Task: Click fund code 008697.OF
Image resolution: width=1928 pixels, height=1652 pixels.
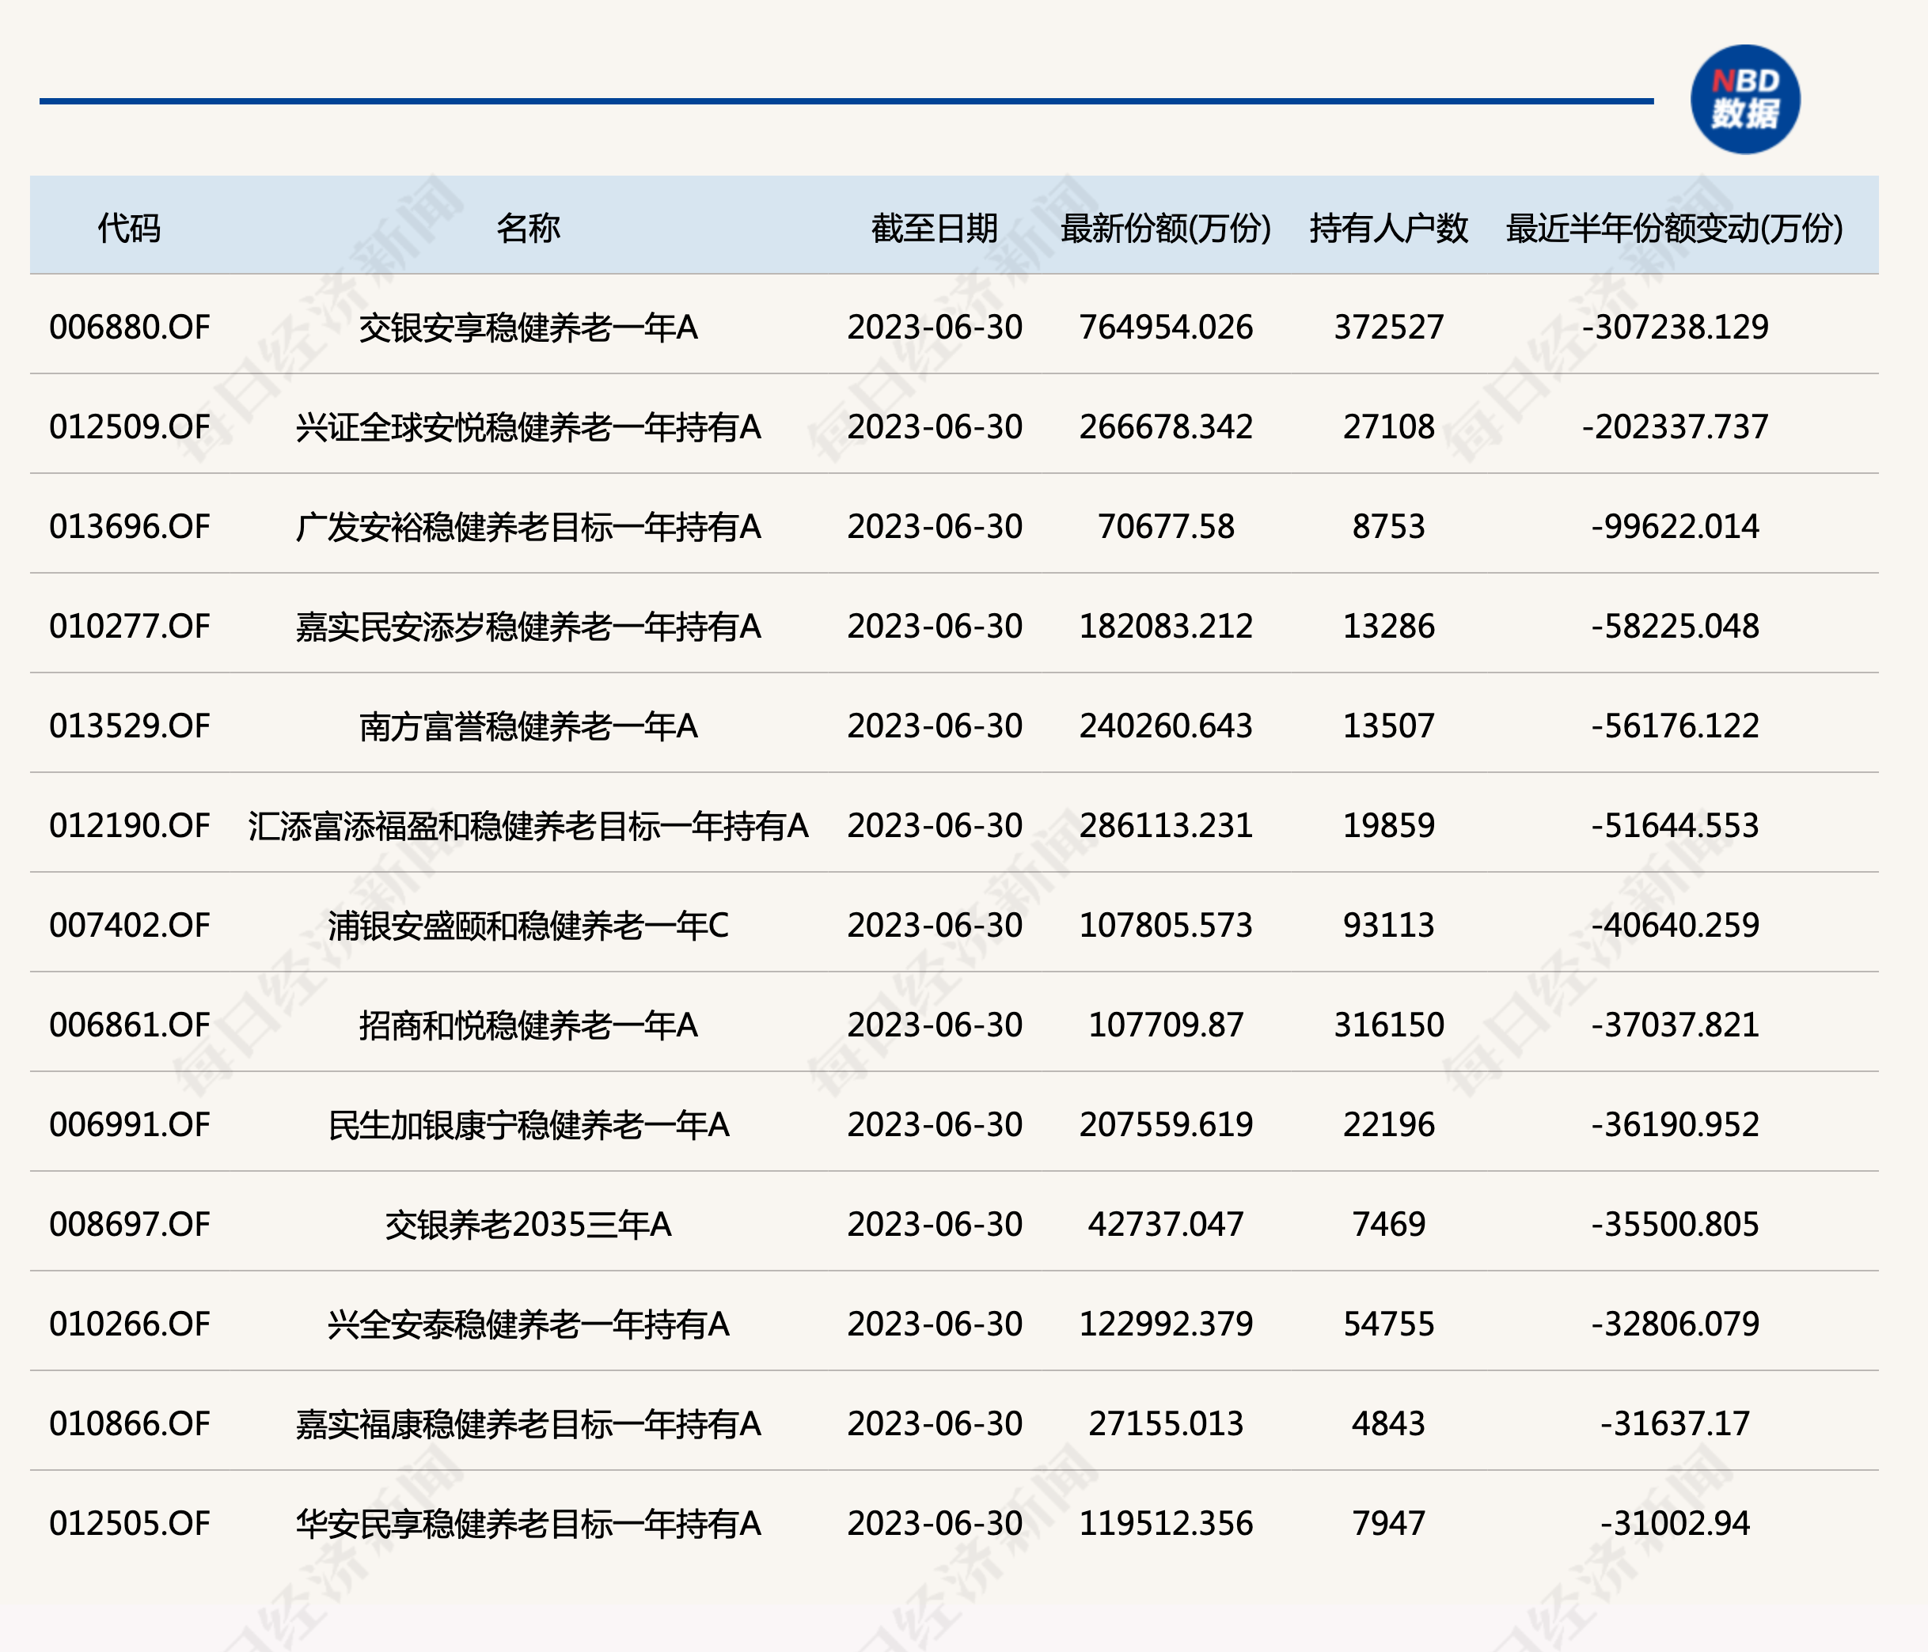Action: (x=129, y=1224)
